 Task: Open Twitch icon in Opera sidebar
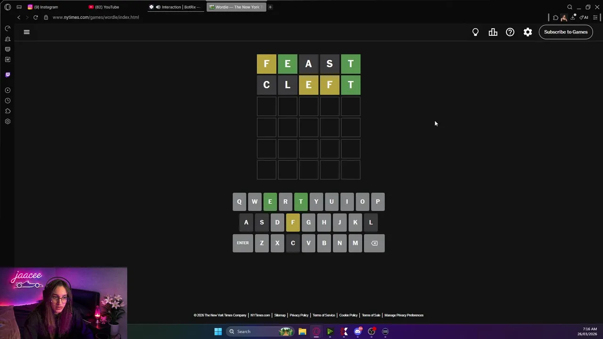pyautogui.click(x=8, y=74)
